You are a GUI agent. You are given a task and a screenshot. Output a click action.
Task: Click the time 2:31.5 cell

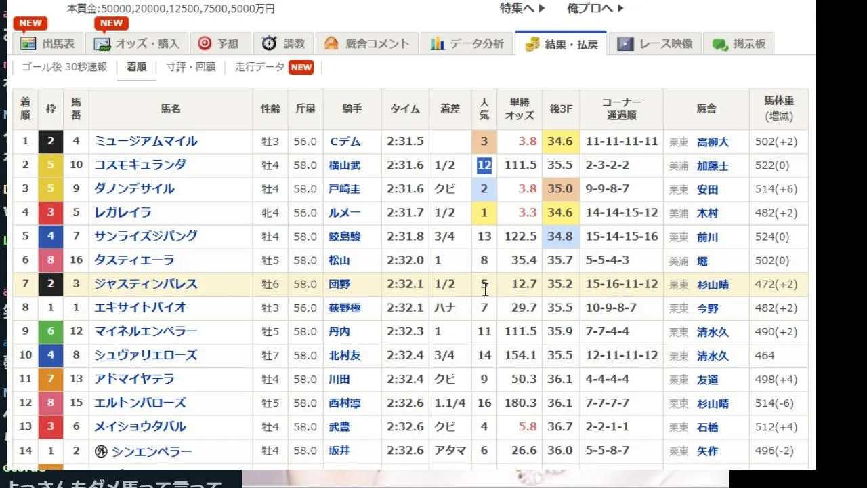[405, 142]
